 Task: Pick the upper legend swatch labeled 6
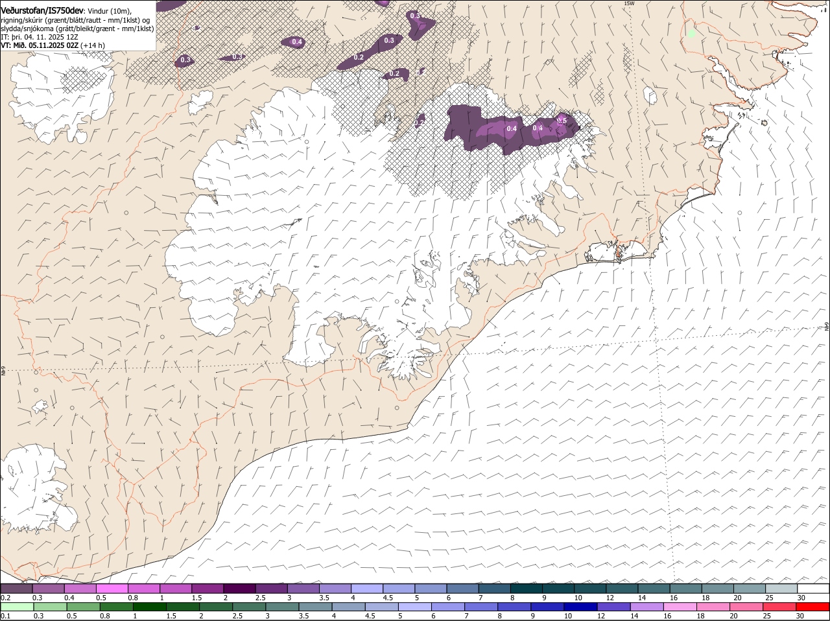[x=462, y=589]
